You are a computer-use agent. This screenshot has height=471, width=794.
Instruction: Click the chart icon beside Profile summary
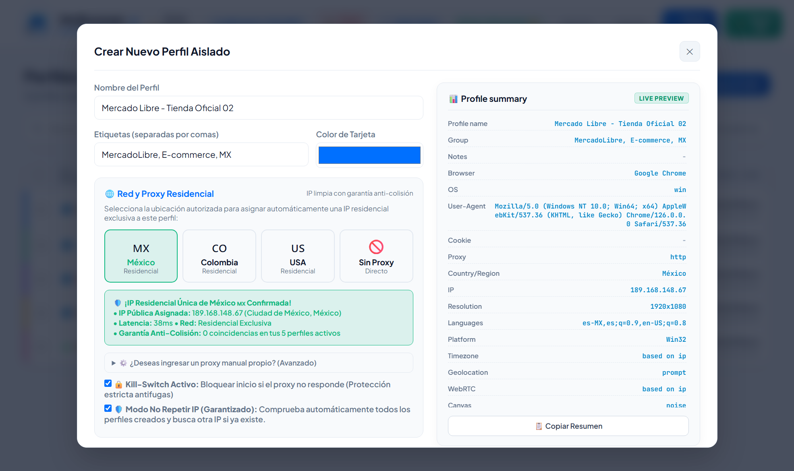[454, 99]
